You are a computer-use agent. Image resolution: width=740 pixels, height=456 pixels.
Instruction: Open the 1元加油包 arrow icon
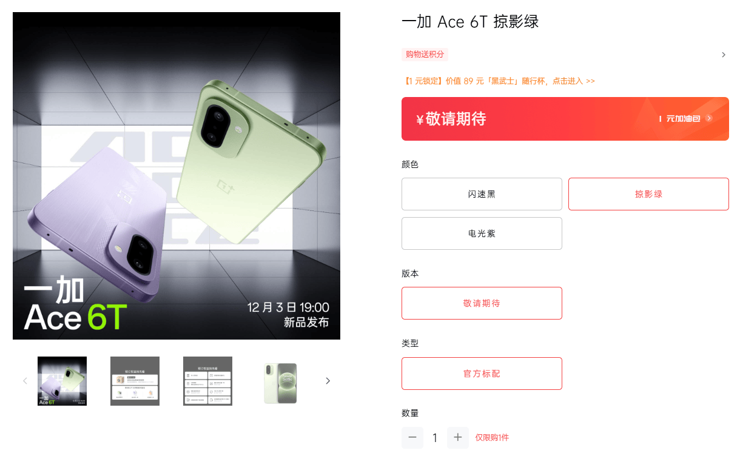pyautogui.click(x=709, y=119)
